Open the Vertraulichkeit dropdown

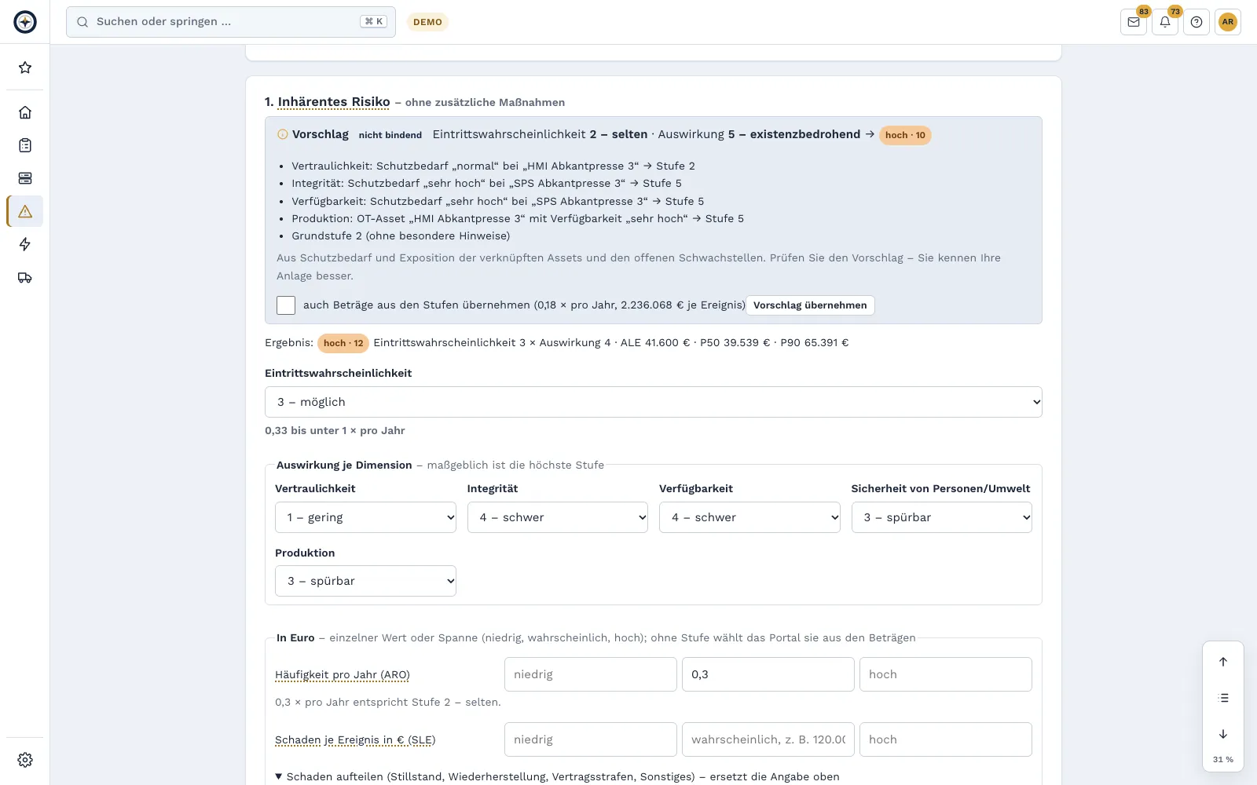tap(365, 517)
